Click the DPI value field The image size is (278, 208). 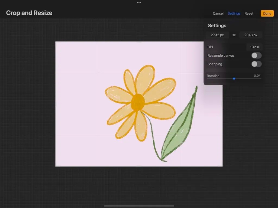254,47
